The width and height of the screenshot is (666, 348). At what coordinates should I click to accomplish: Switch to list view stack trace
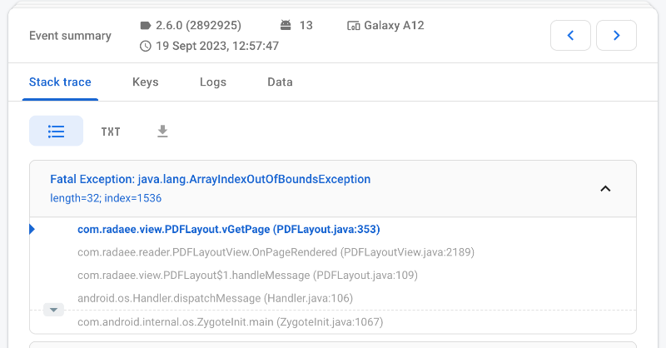(x=56, y=131)
